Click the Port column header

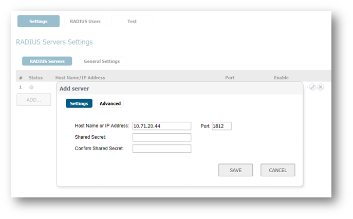pos(230,78)
